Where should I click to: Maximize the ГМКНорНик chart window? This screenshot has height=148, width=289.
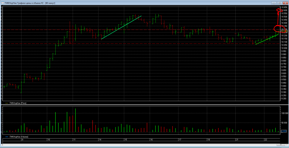coord(280,3)
